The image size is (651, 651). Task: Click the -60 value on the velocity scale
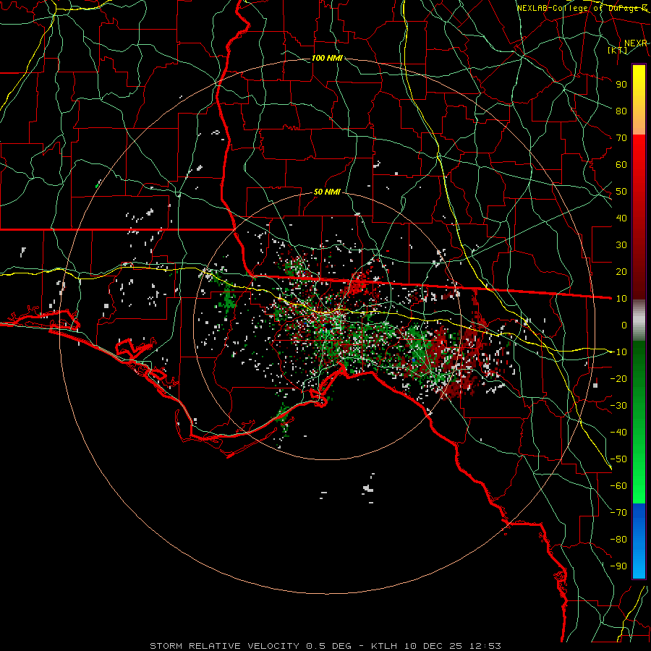618,486
